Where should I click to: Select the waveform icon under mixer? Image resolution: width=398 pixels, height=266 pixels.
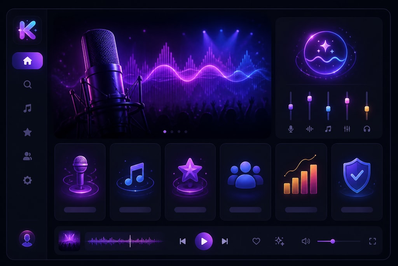309,129
